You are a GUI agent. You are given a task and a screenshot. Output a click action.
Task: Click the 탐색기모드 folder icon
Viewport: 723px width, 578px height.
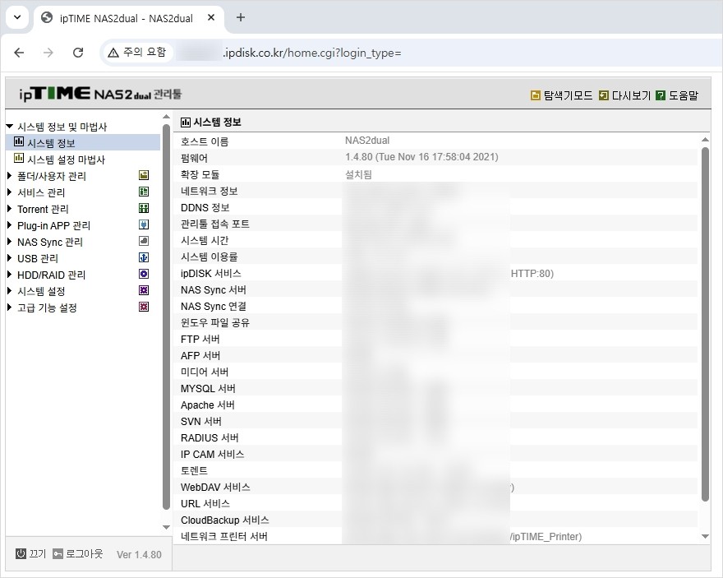tap(535, 95)
